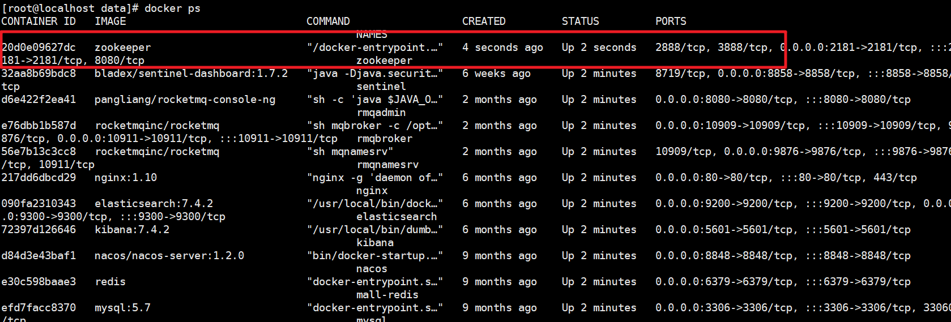Click container ID efd7facc8370
Viewport: 951px width, 322px height.
point(39,308)
